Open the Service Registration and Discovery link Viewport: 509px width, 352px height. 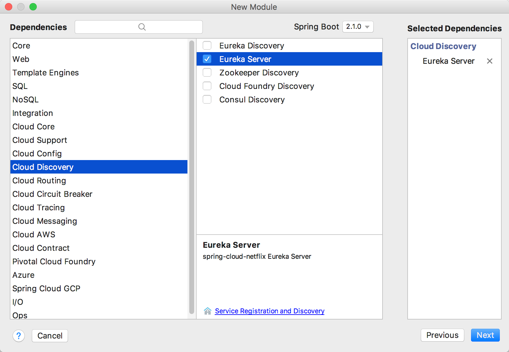(x=270, y=311)
